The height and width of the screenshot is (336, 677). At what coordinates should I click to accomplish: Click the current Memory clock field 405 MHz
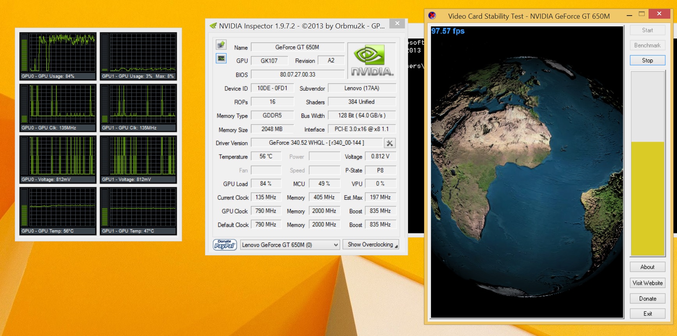tap(324, 197)
